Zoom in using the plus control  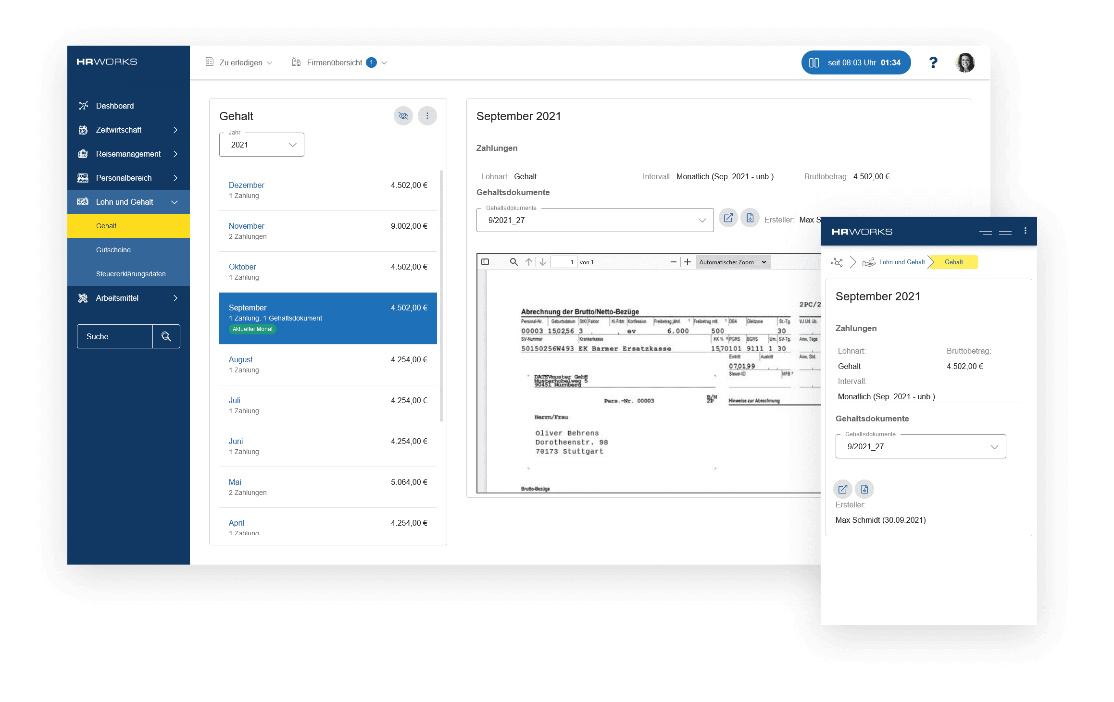(688, 262)
